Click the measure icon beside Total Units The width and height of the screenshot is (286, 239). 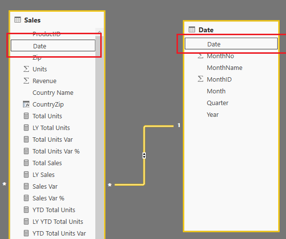pyautogui.click(x=26, y=116)
